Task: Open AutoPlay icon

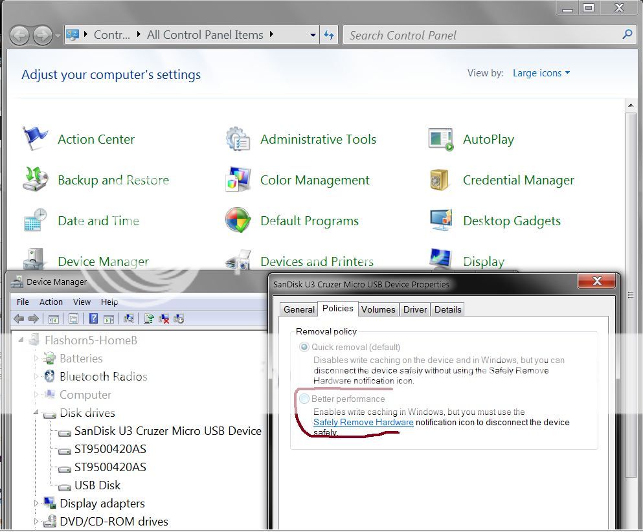Action: [x=441, y=139]
